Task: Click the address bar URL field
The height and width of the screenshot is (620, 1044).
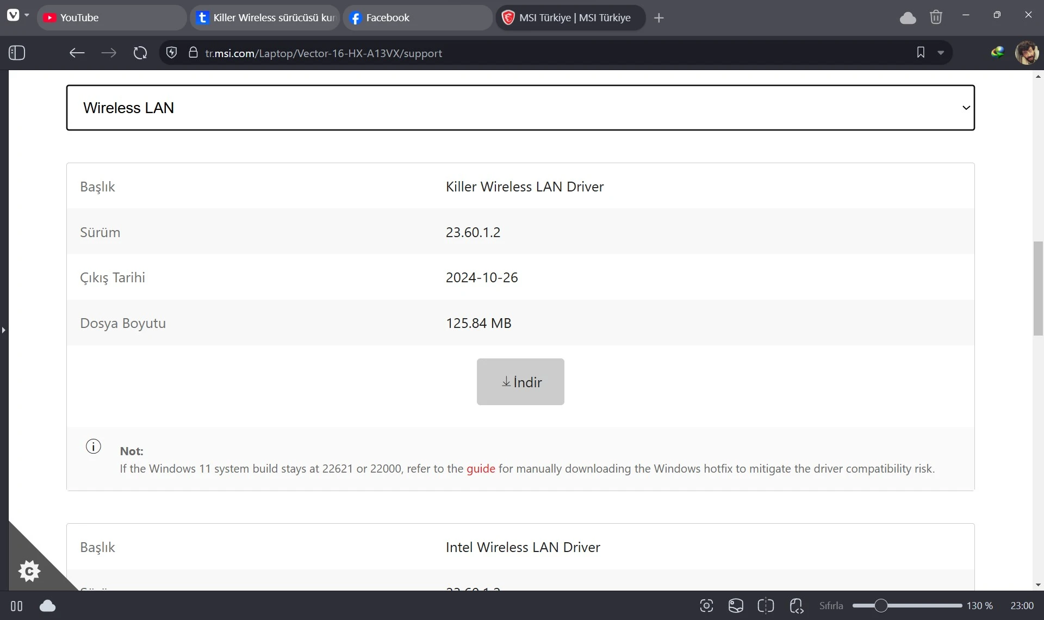Action: [555, 53]
